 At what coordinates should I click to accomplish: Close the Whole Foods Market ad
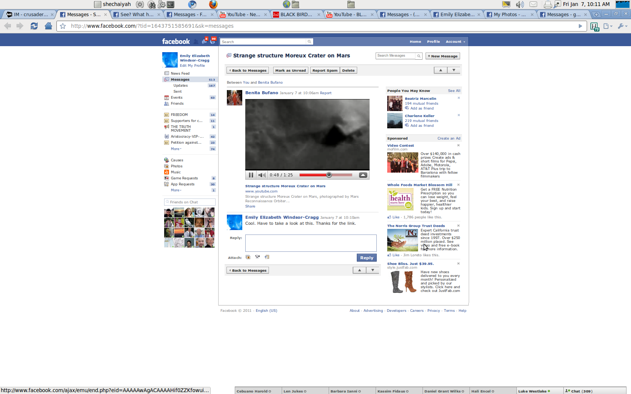coord(458,185)
